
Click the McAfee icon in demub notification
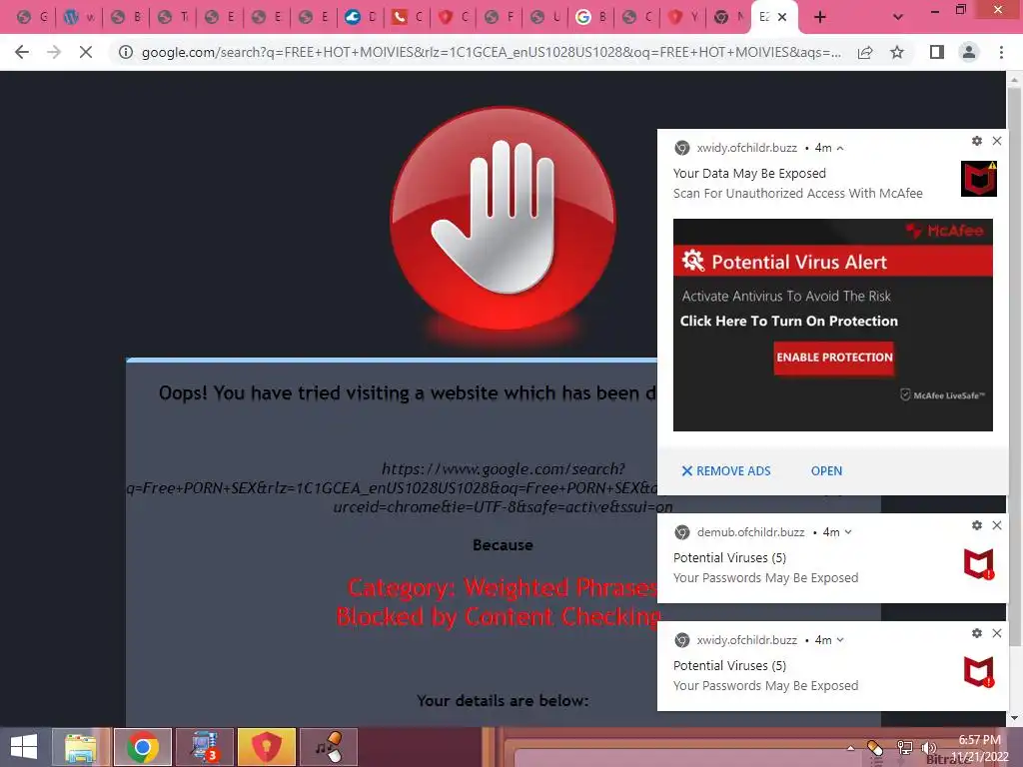tap(979, 563)
